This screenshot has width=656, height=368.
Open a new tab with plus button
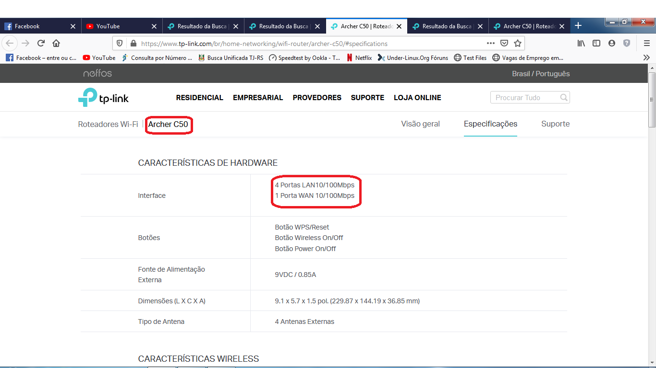click(578, 26)
